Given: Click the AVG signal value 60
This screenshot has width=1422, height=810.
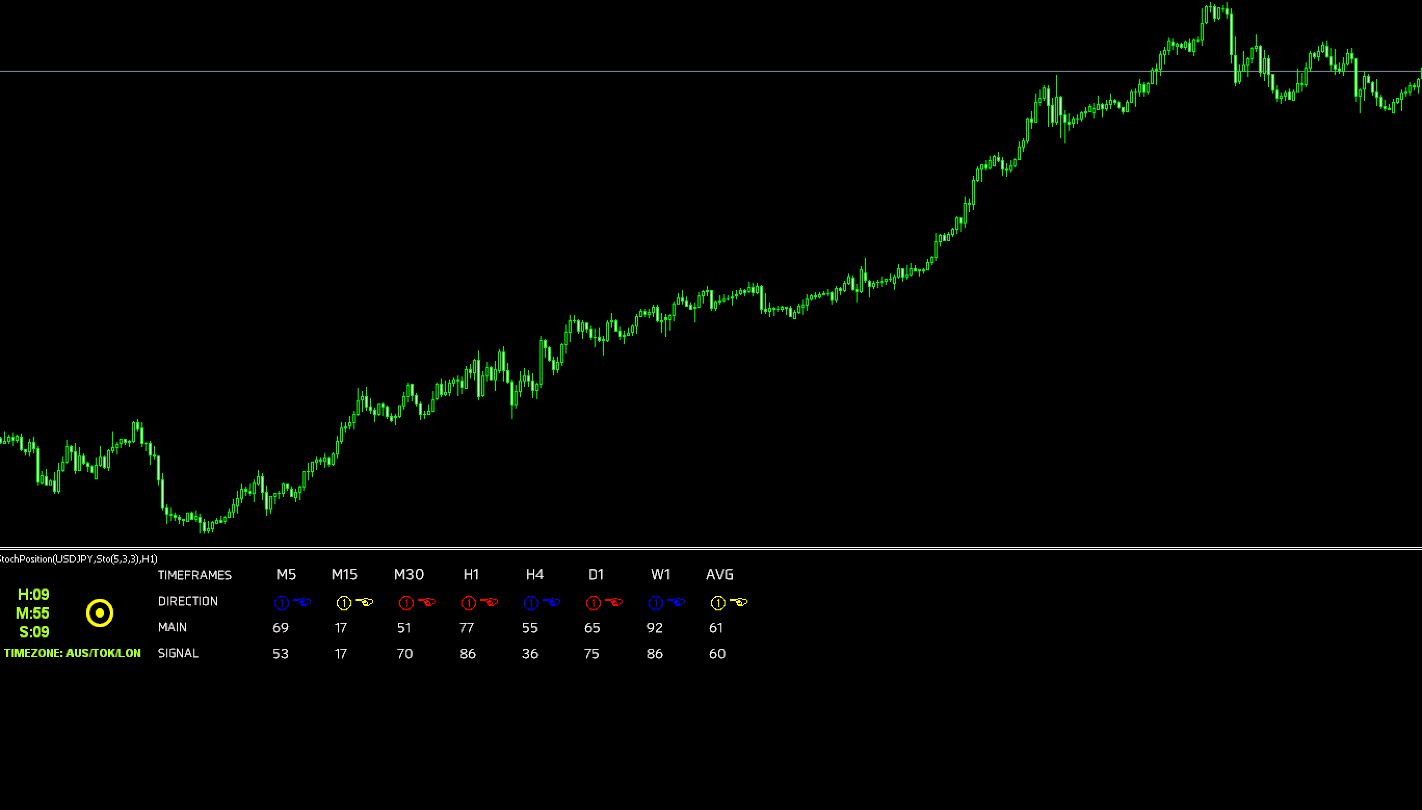Looking at the screenshot, I should pyautogui.click(x=717, y=654).
